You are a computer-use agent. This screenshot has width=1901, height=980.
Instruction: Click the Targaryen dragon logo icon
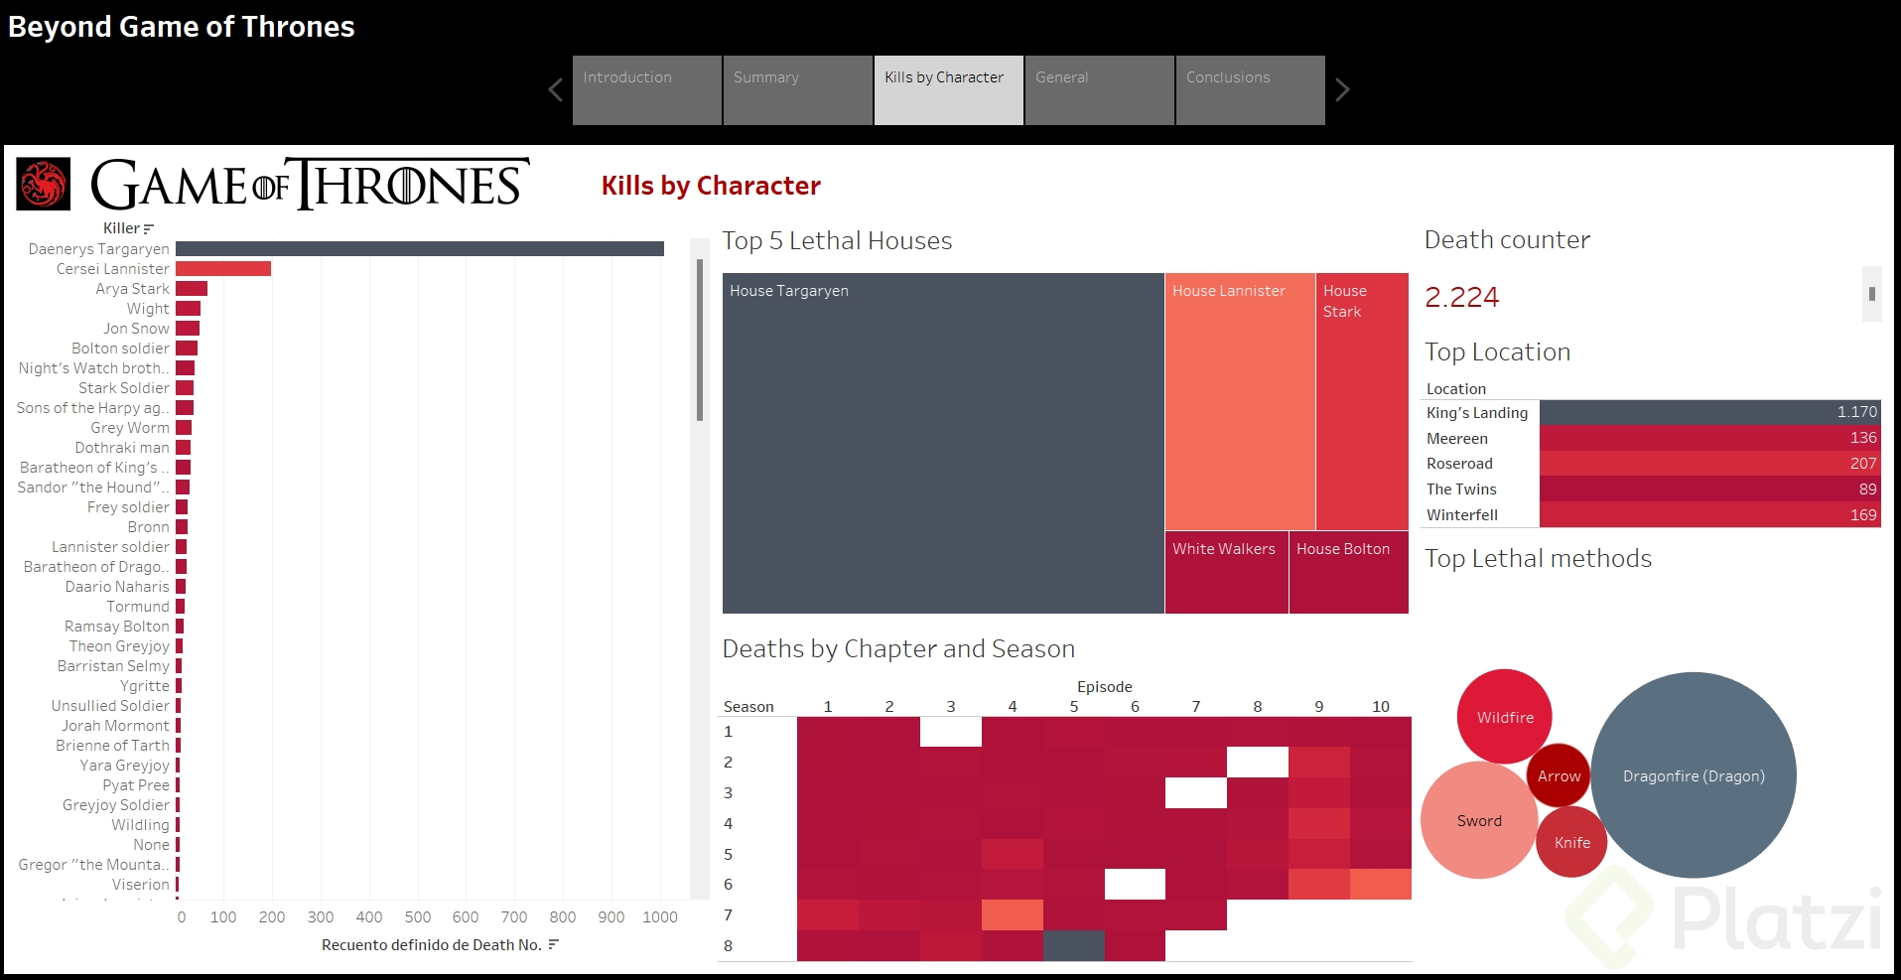pyautogui.click(x=44, y=184)
